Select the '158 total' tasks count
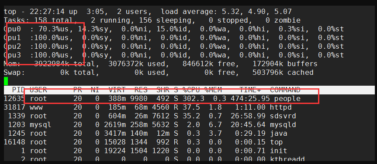Viewport: 377px width, 164px height. coord(54,20)
